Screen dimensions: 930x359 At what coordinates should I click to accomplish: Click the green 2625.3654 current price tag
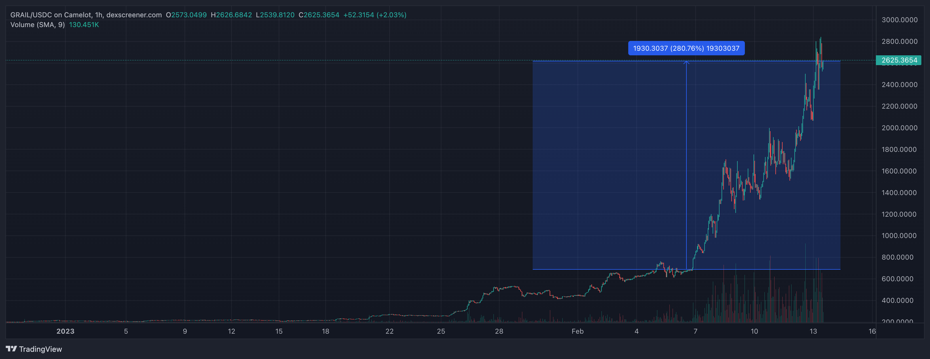click(899, 60)
